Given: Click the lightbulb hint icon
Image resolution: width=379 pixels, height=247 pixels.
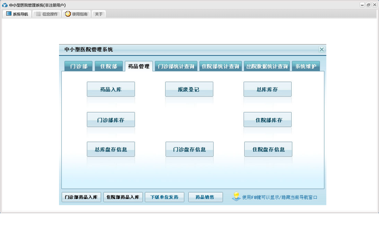Looking at the screenshot, I should pos(236,197).
